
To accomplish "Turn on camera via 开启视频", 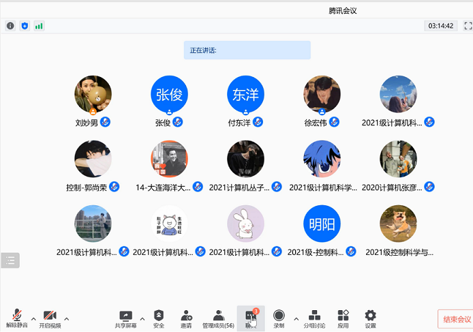I will coord(49,318).
